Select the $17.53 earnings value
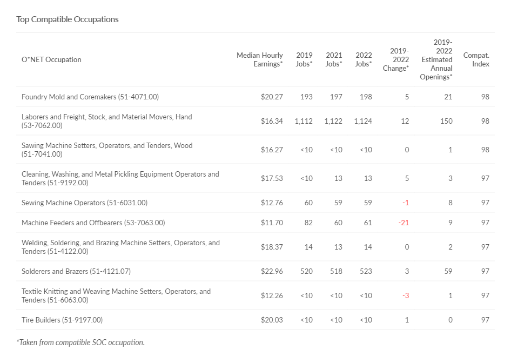Image resolution: width=511 pixels, height=363 pixels. point(272,179)
